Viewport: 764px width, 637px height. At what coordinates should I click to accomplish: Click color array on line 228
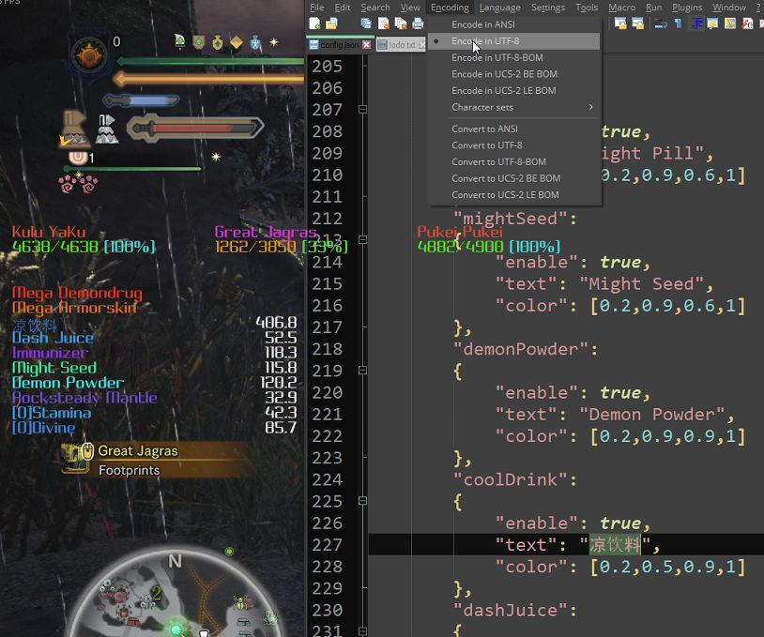(x=667, y=567)
